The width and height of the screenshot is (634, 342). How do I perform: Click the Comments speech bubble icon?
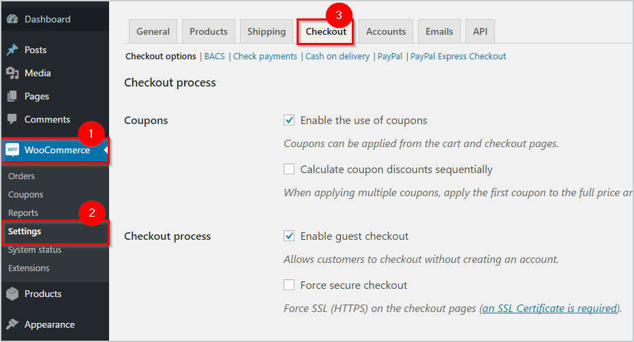(12, 119)
